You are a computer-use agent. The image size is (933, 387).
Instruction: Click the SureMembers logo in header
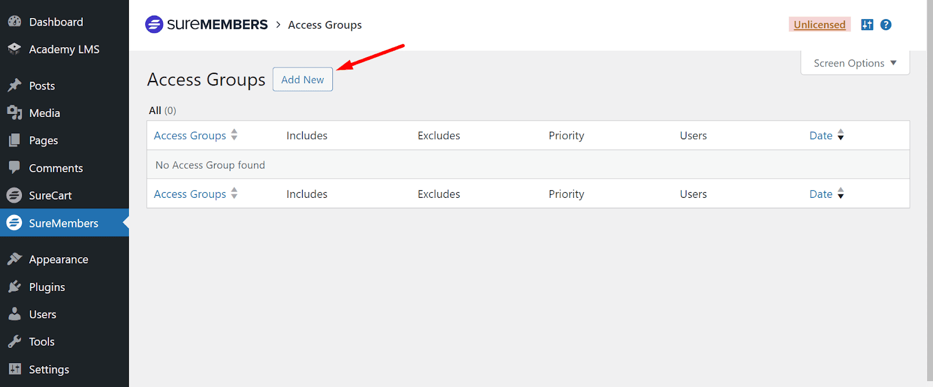point(206,24)
